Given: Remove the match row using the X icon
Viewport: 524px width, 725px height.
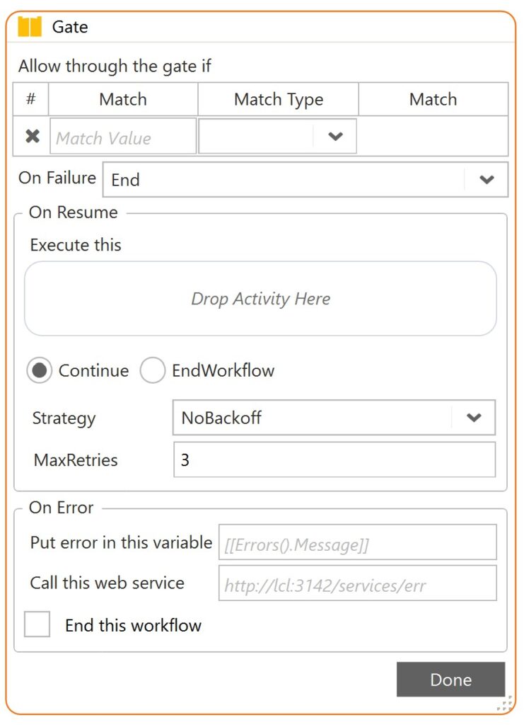Looking at the screenshot, I should pos(30,135).
